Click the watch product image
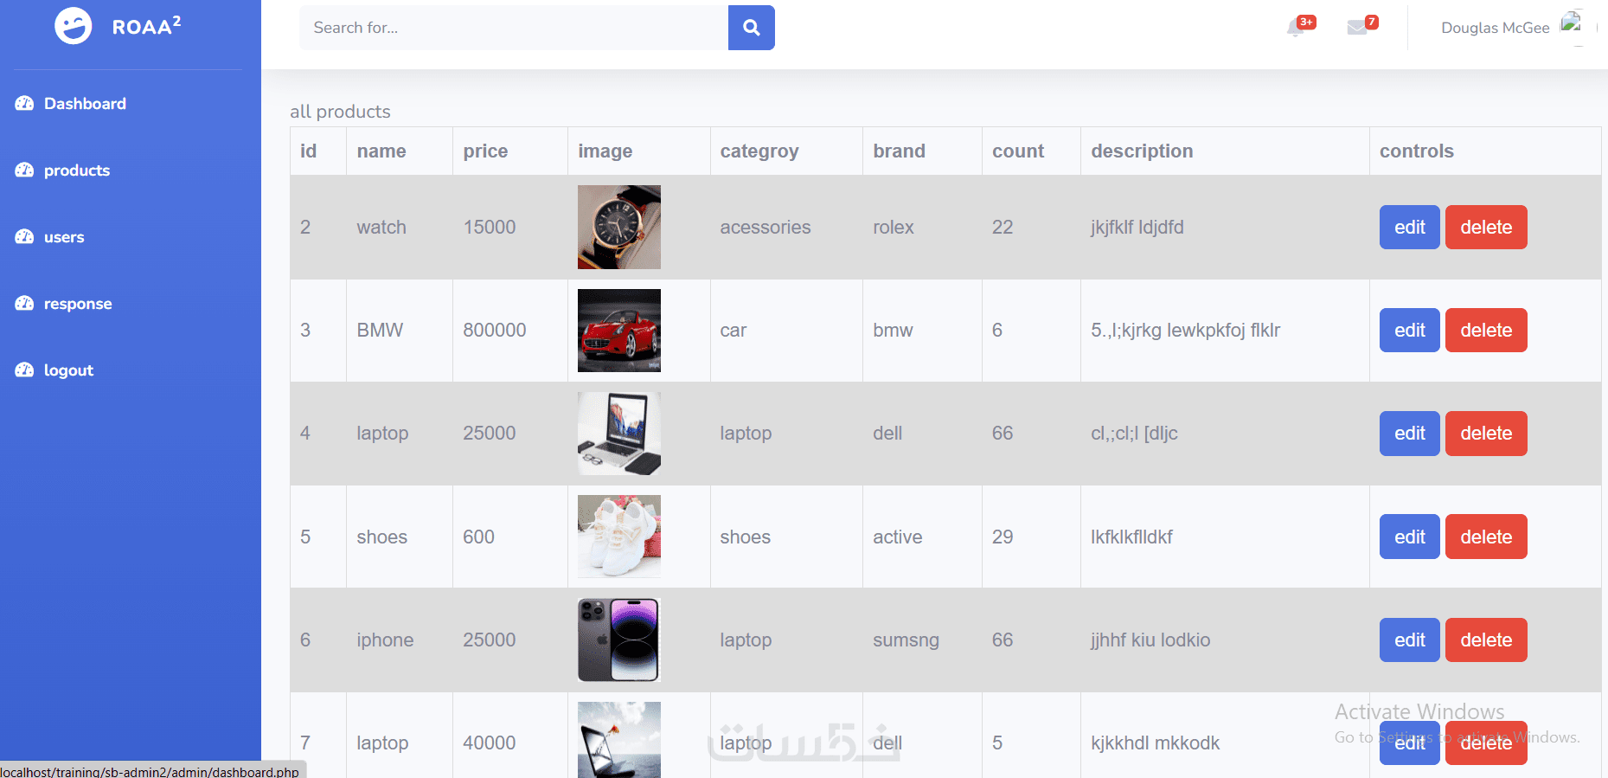Screen dimensions: 1608x778 (619, 227)
